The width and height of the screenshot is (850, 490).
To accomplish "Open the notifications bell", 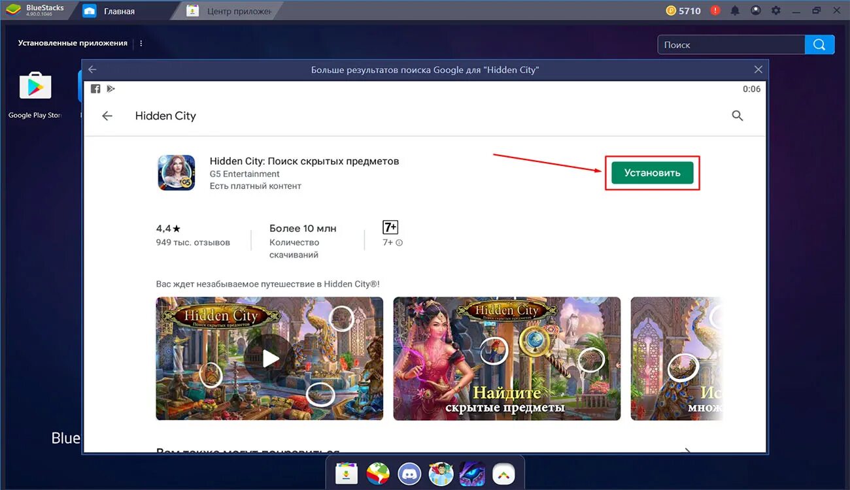I will tap(736, 10).
